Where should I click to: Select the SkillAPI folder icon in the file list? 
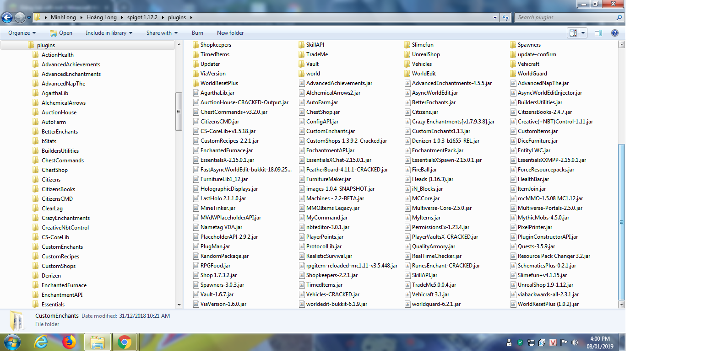click(302, 45)
